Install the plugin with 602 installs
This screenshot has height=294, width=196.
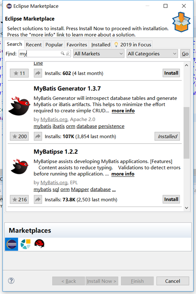(171, 73)
